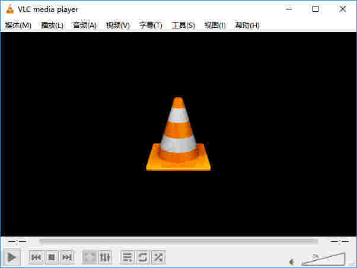The height and width of the screenshot is (268, 357).
Task: Open the 播放(L) menu
Action: (x=52, y=25)
